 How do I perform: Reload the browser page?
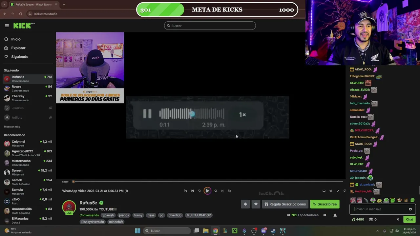(20, 14)
